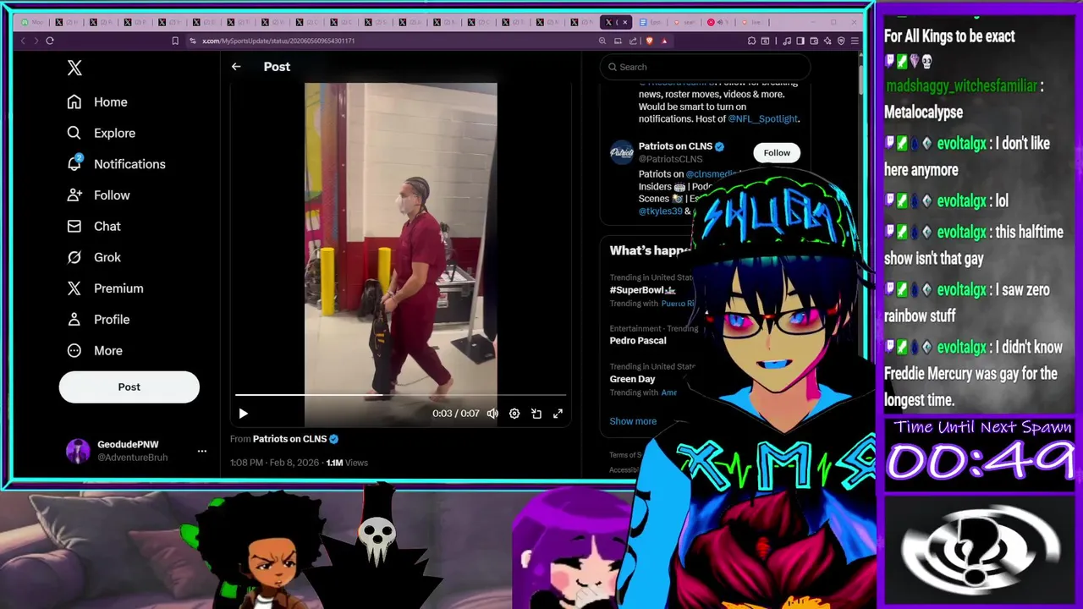Image resolution: width=1083 pixels, height=609 pixels.
Task: Open the Explore page
Action: (x=102, y=133)
